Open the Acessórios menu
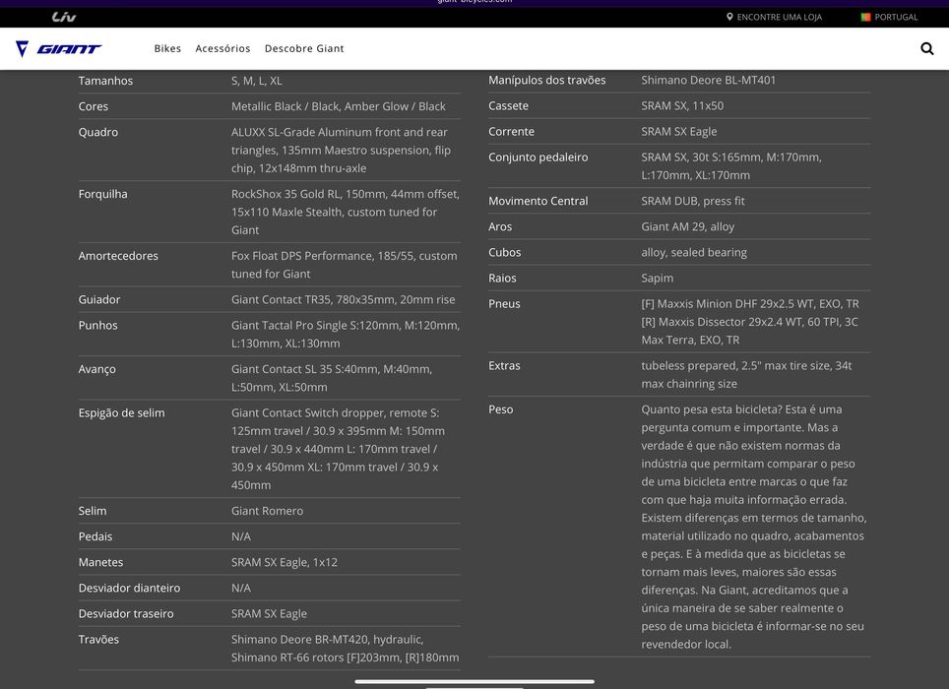The image size is (949, 689). [x=222, y=48]
